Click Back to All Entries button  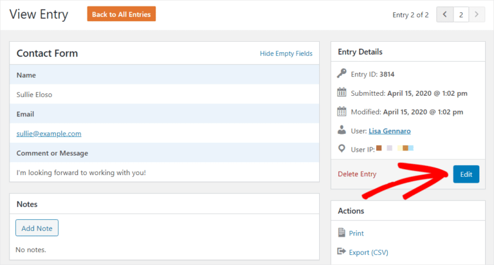click(x=122, y=14)
